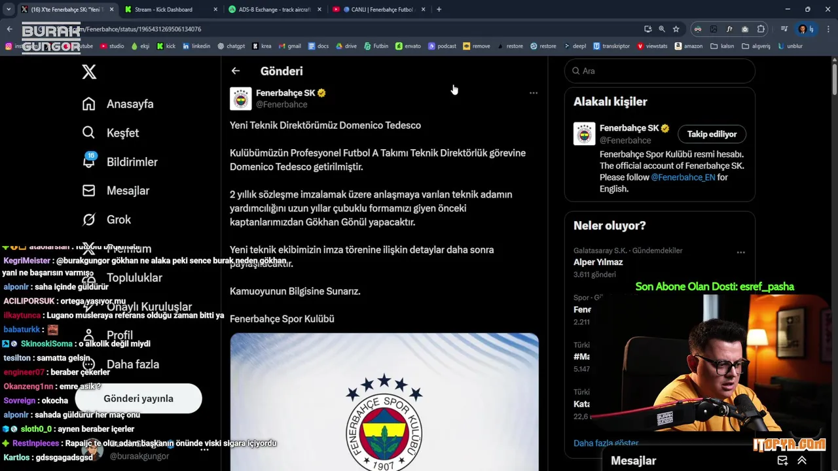This screenshot has height=471, width=838.
Task: Open Fenerbahçe SK in Alakalı kişiler
Action: click(x=629, y=128)
